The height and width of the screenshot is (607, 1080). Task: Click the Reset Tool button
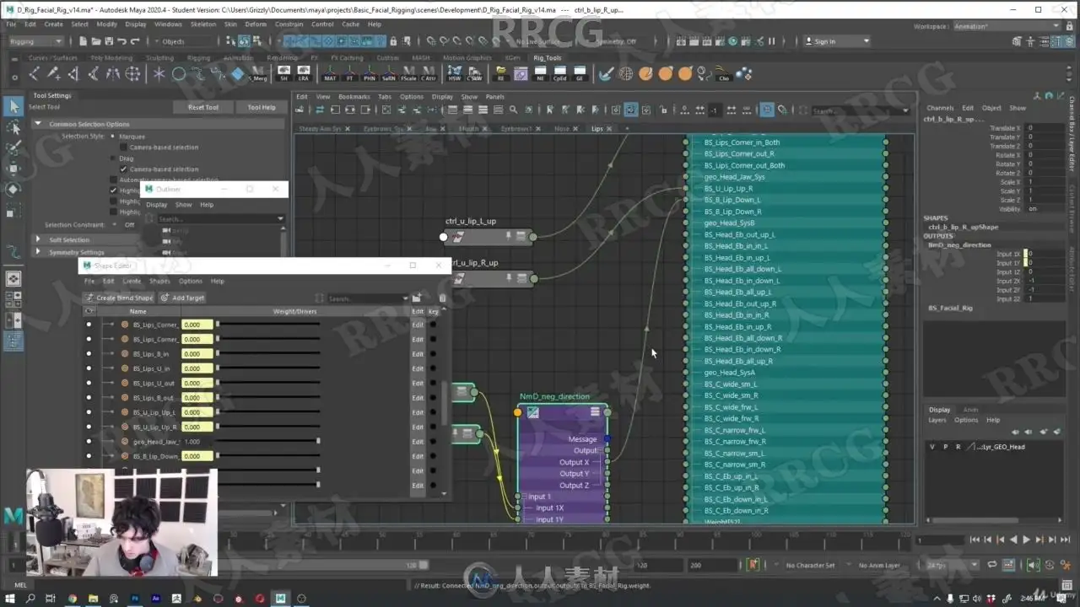click(x=202, y=107)
